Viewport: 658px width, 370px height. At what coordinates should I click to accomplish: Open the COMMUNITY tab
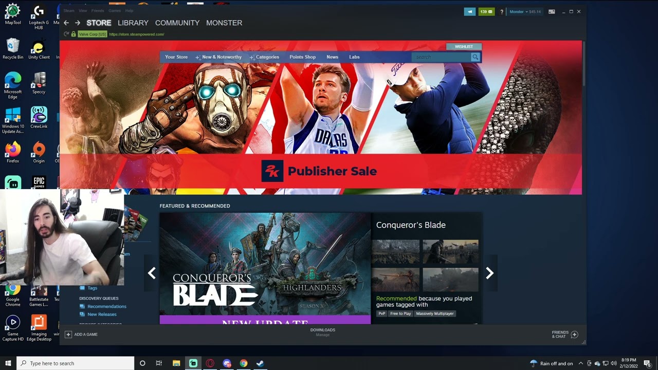(x=177, y=23)
